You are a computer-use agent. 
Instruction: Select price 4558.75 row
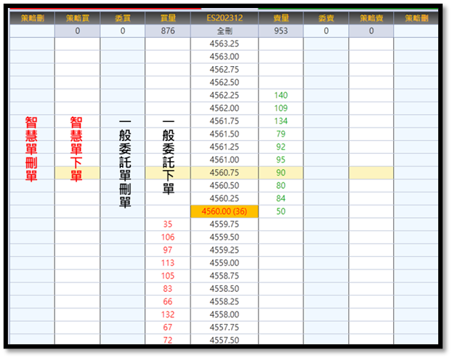pyautogui.click(x=225, y=276)
